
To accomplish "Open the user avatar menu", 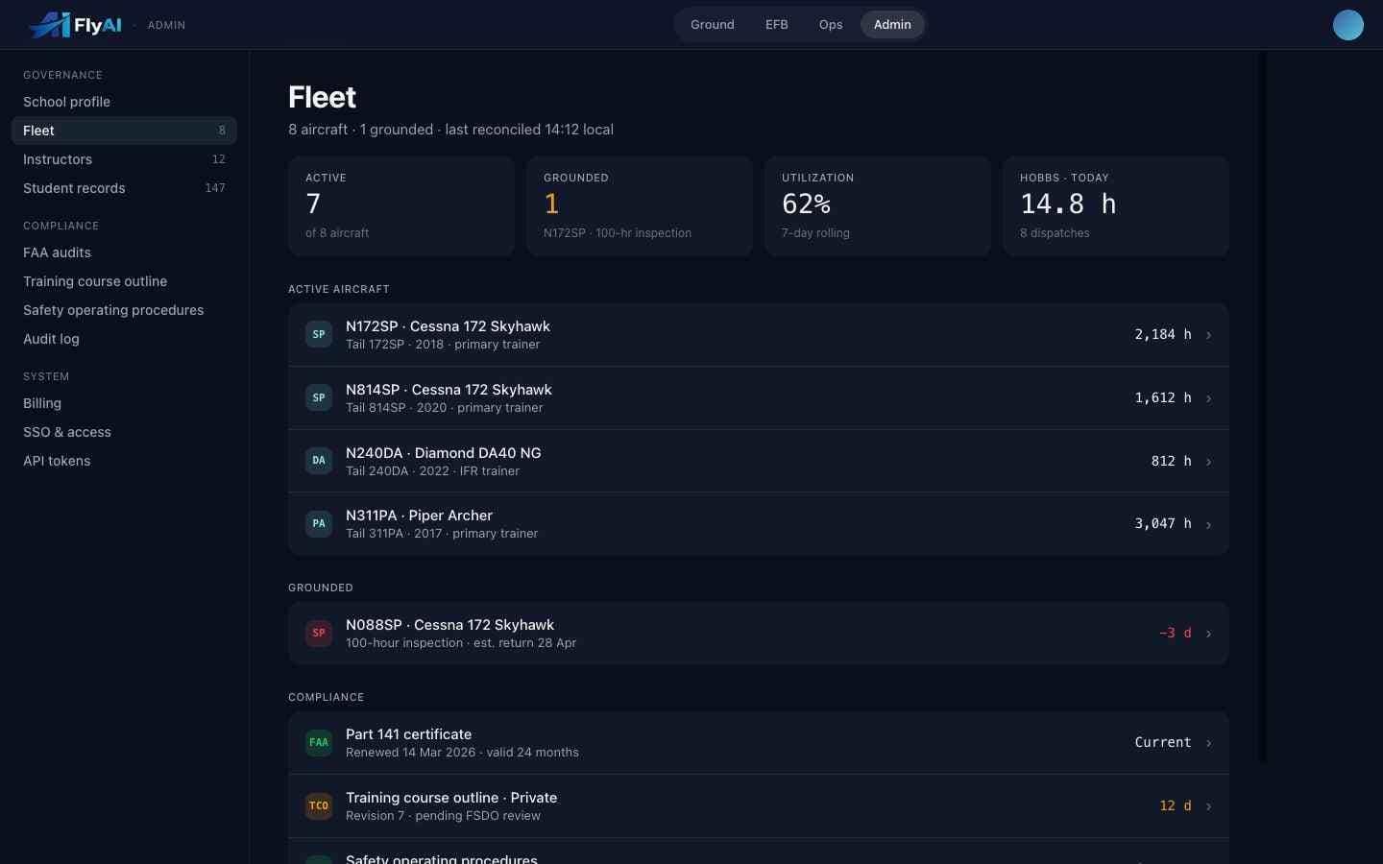I will (x=1347, y=25).
